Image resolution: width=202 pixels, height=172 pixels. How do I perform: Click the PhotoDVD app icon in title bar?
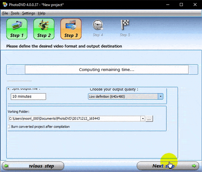click(5, 5)
